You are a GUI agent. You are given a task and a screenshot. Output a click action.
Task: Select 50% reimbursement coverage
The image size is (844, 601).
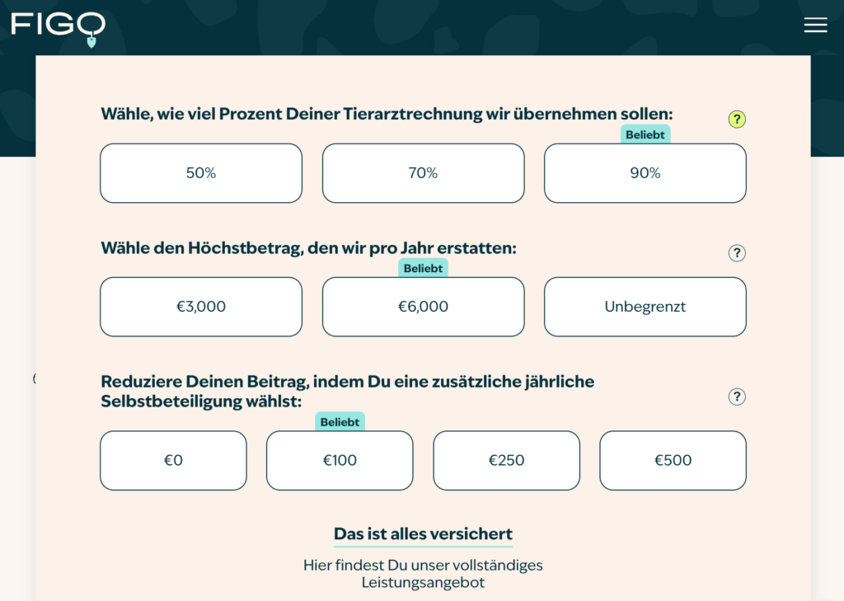pos(201,173)
